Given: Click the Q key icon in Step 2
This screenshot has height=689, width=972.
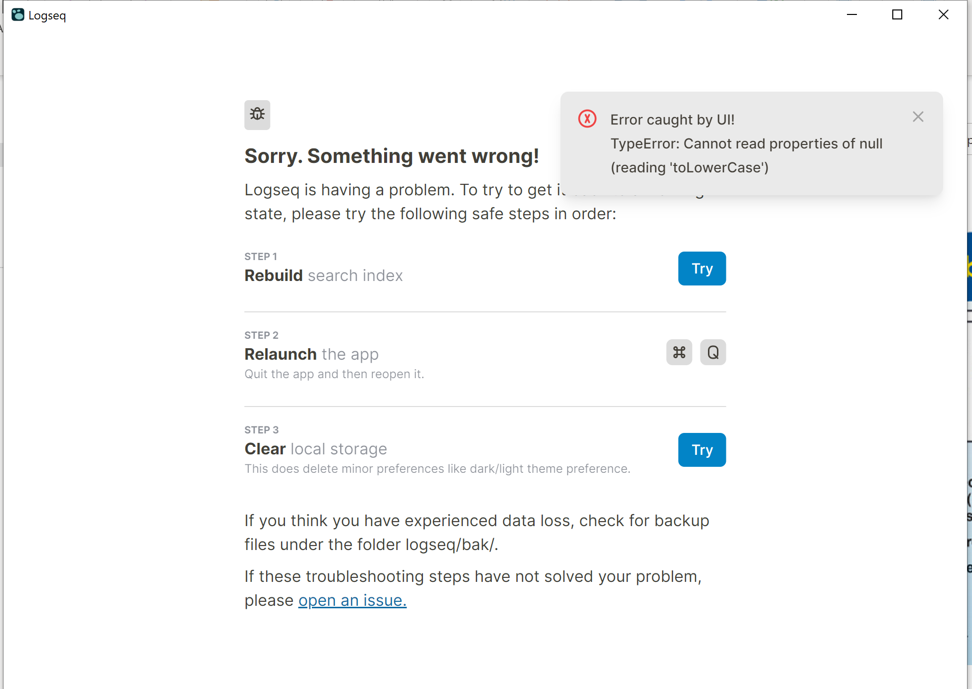Looking at the screenshot, I should pos(712,352).
